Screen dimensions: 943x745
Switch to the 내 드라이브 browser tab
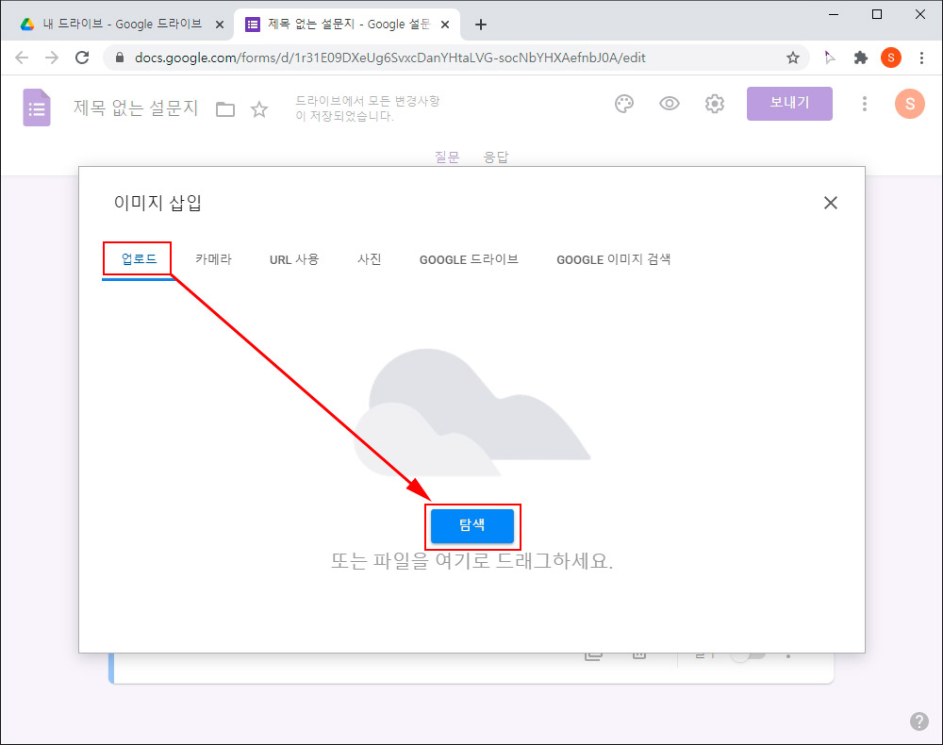point(113,24)
